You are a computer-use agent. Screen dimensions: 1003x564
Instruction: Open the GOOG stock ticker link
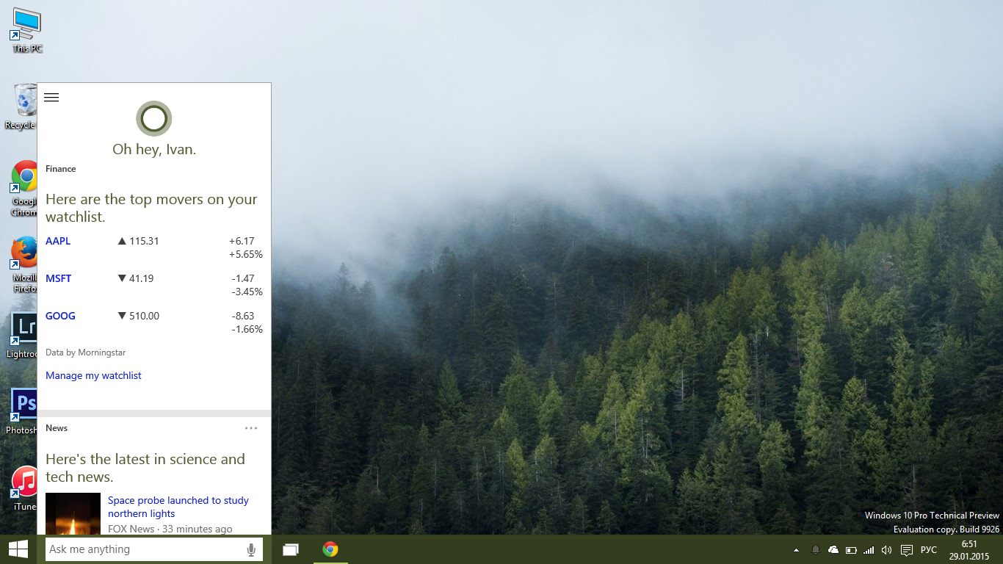(x=60, y=316)
